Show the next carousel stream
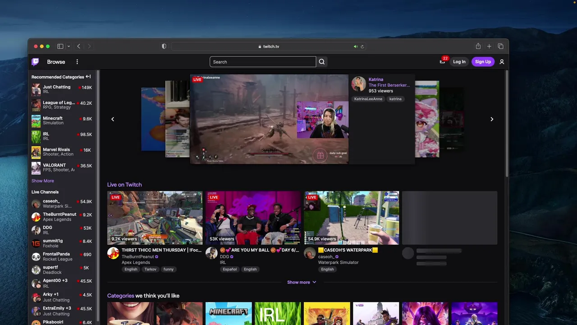This screenshot has height=325, width=577. (x=492, y=119)
